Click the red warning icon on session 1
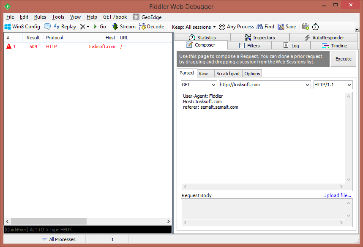This screenshot has height=247, width=363. [9, 47]
